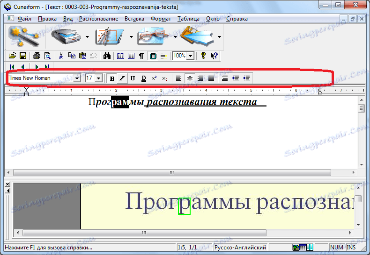370x255 pixels.
Task: Click the undo arrow icon
Action: pyautogui.click(x=94, y=56)
